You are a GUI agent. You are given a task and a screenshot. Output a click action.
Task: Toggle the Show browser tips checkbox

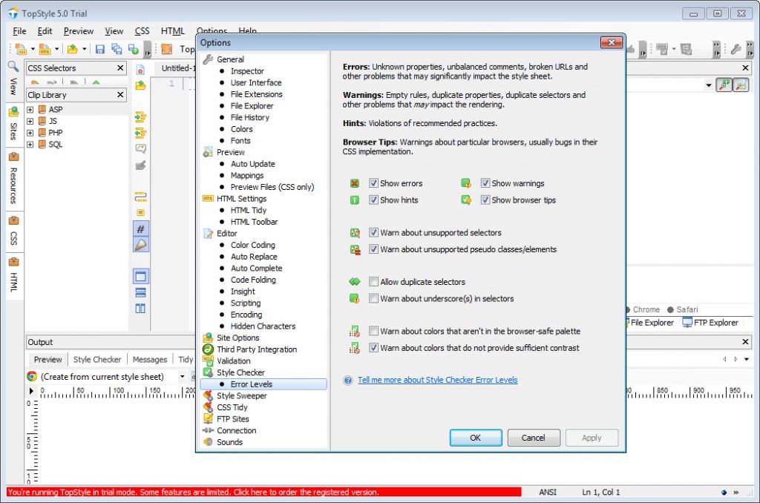tap(485, 200)
